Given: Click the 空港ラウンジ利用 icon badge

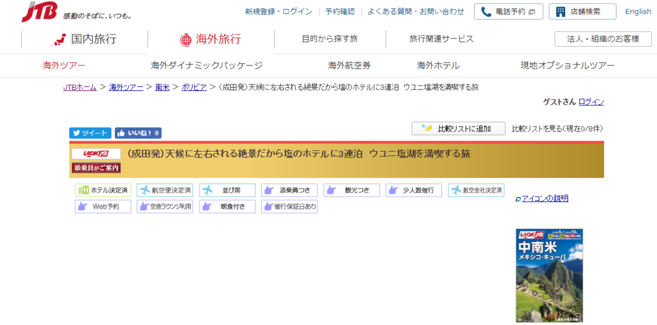Looking at the screenshot, I should click(165, 207).
